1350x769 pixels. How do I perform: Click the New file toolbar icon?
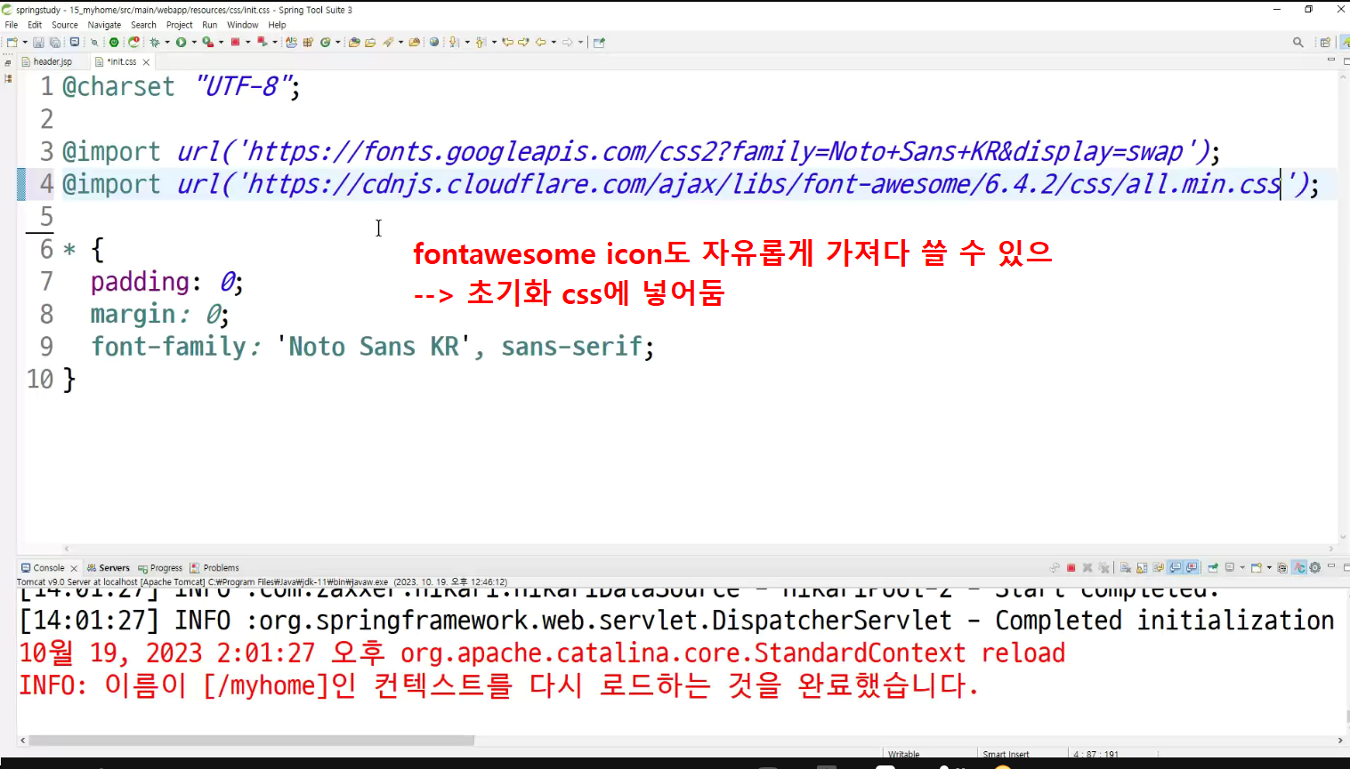pyautogui.click(x=12, y=42)
